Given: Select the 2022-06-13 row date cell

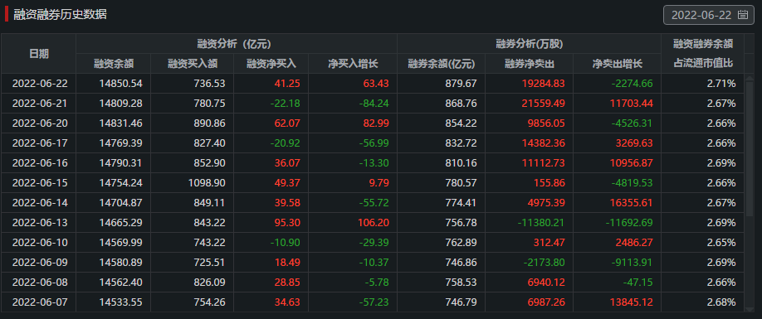Looking at the screenshot, I should pos(40,223).
